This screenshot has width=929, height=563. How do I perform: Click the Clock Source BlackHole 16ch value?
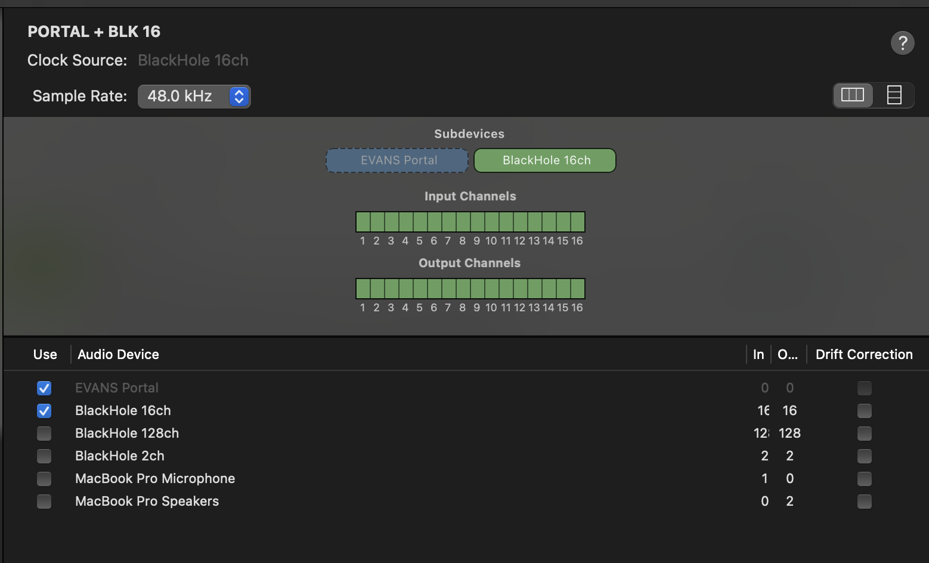tap(193, 60)
